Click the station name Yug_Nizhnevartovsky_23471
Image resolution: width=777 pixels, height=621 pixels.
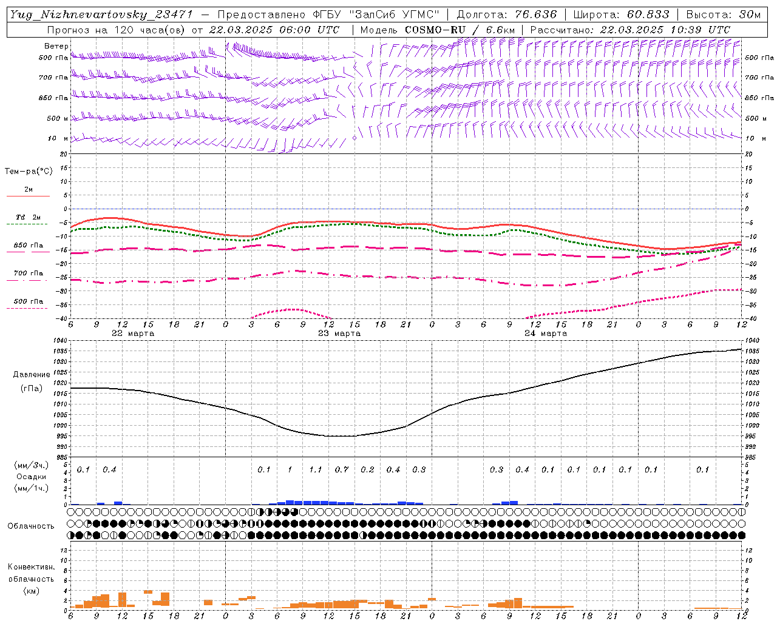coord(102,15)
